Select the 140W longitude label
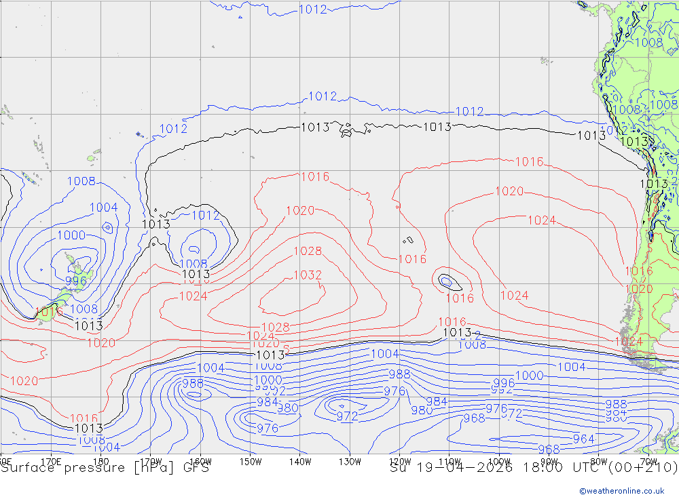Viewport: 679px width, 497px height. [x=300, y=462]
